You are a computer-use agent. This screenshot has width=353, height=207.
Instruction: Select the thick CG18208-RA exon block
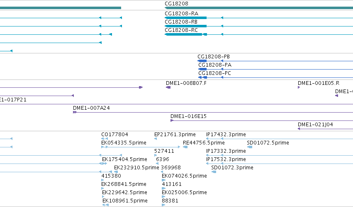[186, 18]
